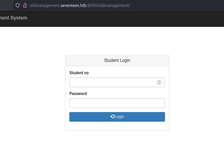Image resolution: width=224 pixels, height=146 pixels.
Task: Increment Student no with up arrow
Action: [x=159, y=81]
